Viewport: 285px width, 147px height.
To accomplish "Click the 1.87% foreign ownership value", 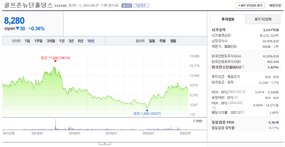I will pos(274,67).
